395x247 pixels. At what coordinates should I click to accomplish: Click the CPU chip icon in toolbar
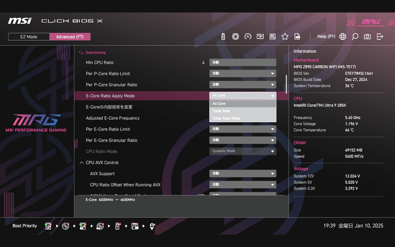(235, 37)
